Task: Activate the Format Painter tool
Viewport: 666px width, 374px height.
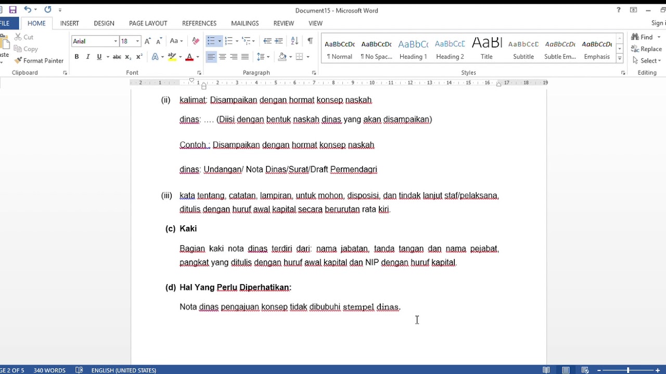Action: pos(39,61)
